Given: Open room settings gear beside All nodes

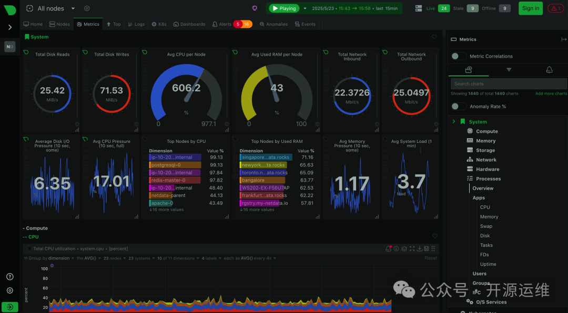Looking at the screenshot, I should (87, 8).
